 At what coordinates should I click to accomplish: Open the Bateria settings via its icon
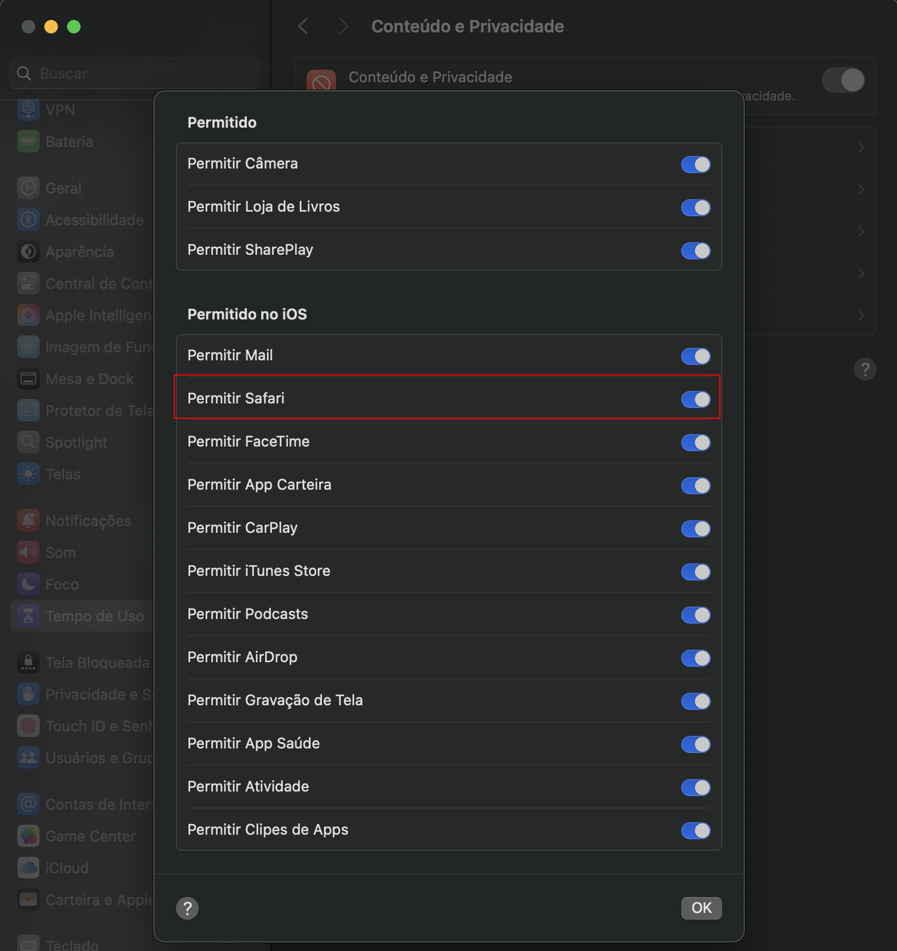(28, 142)
